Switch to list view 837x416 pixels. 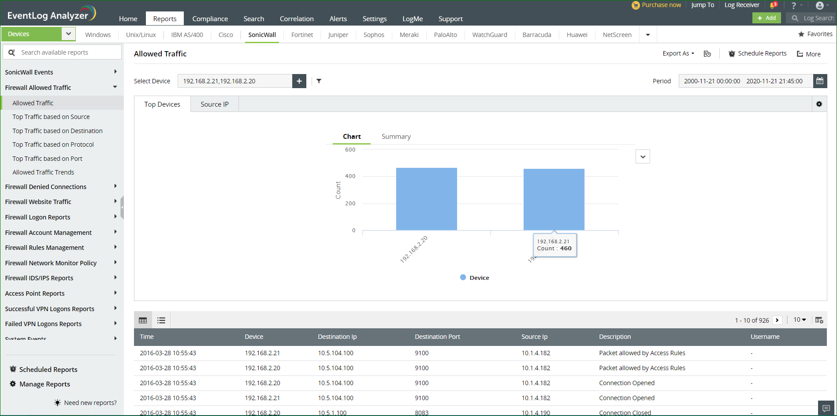pyautogui.click(x=161, y=320)
